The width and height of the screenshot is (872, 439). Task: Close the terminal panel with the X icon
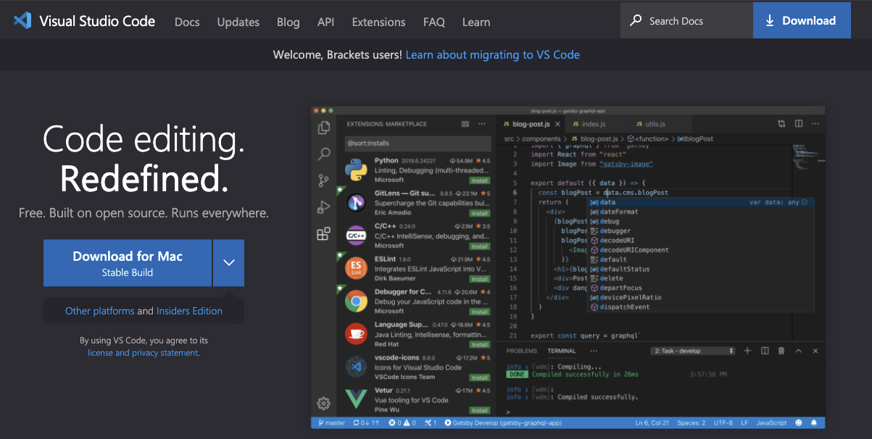pos(815,351)
